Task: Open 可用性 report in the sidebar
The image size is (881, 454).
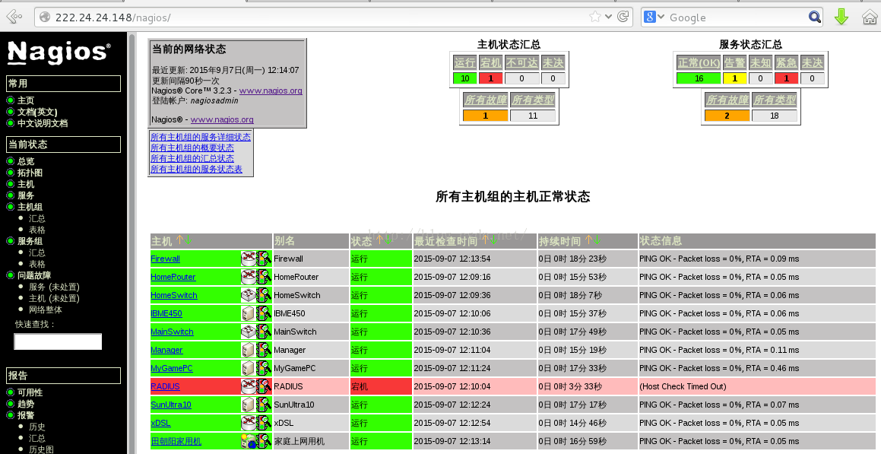Action: pyautogui.click(x=30, y=392)
